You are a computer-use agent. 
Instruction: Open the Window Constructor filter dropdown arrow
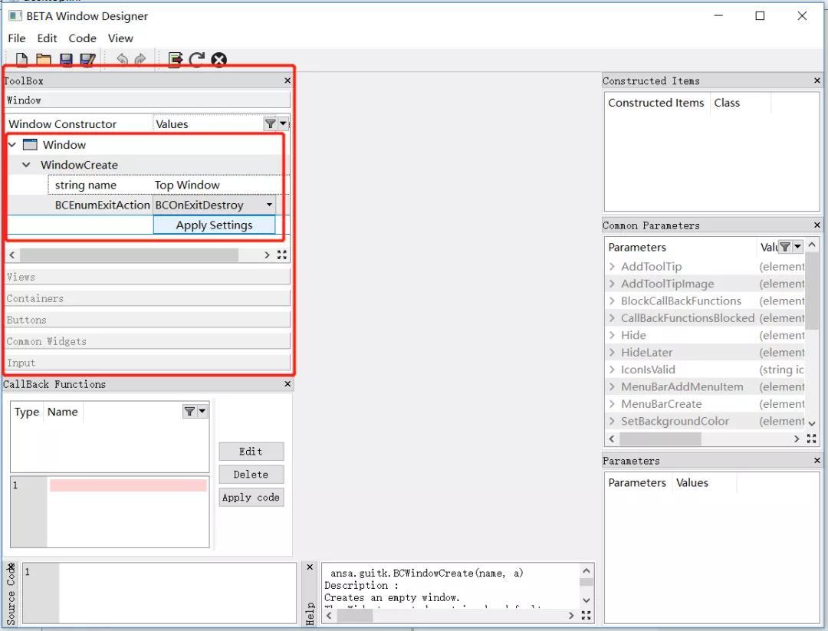pos(283,123)
